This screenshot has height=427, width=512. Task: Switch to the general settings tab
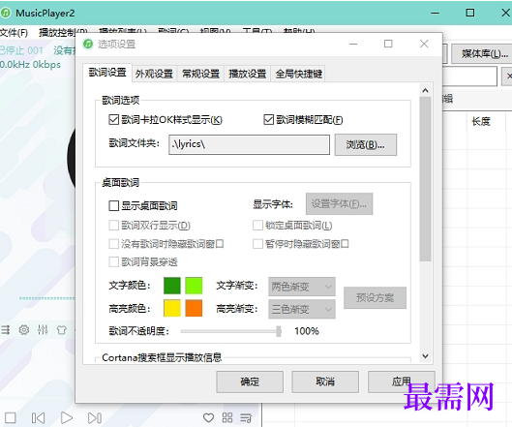[x=200, y=74]
